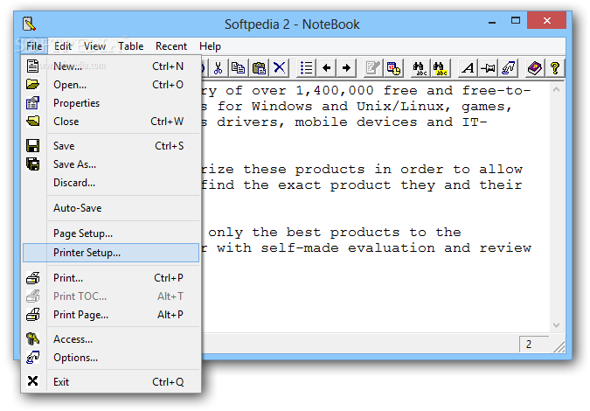Select the highlighted Printer Setup... entry
Image resolution: width=590 pixels, height=411 pixels.
111,253
